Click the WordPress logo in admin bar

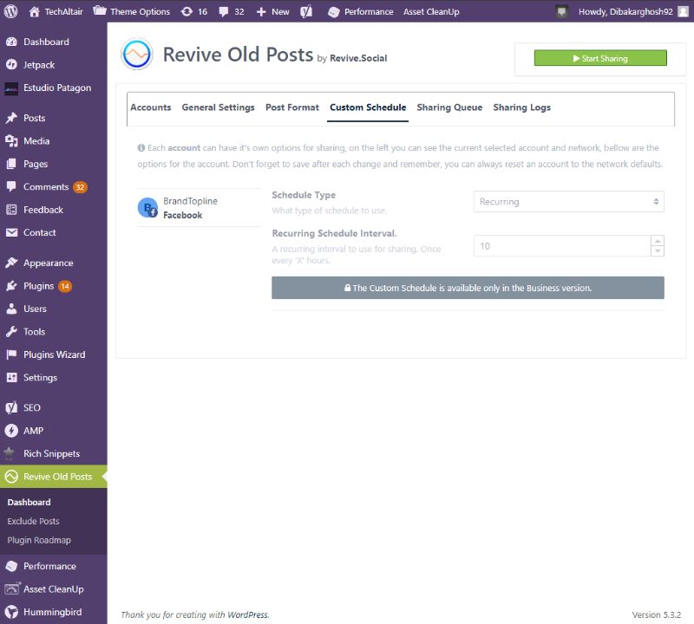10,11
